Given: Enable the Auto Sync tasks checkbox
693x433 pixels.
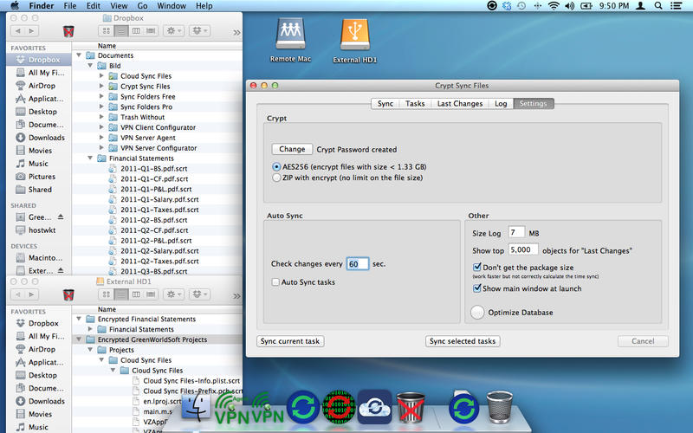Looking at the screenshot, I should (275, 282).
